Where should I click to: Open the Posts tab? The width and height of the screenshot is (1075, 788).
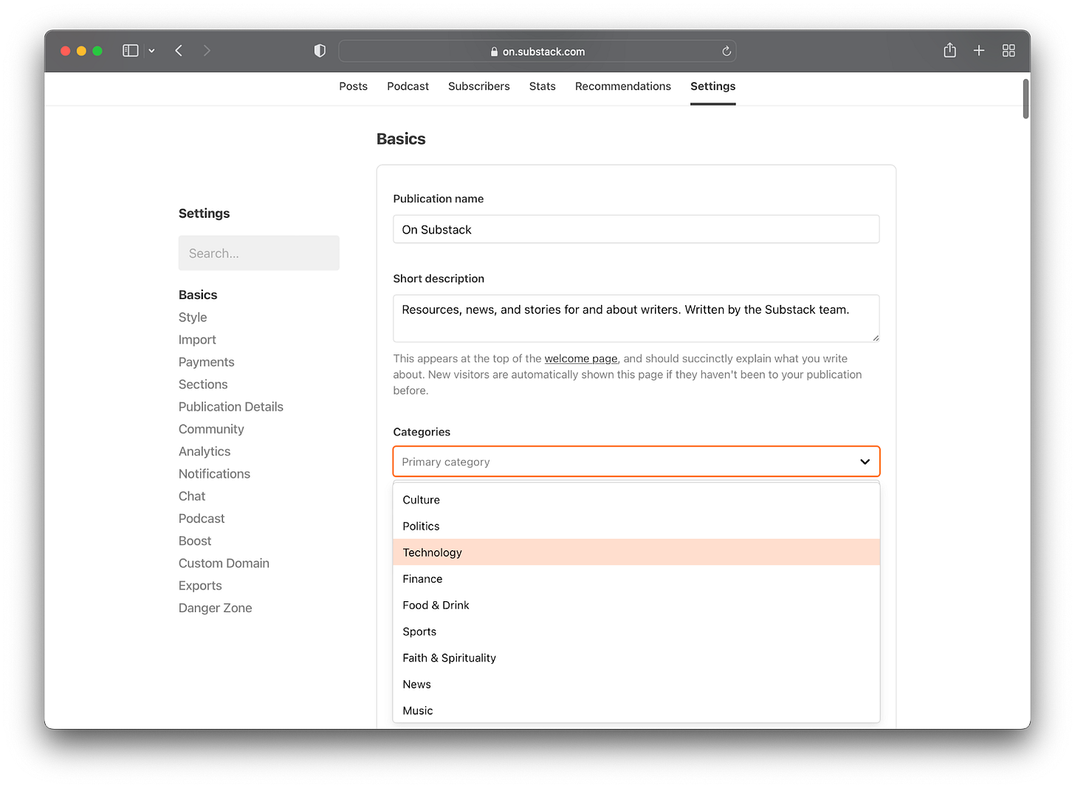pyautogui.click(x=353, y=86)
